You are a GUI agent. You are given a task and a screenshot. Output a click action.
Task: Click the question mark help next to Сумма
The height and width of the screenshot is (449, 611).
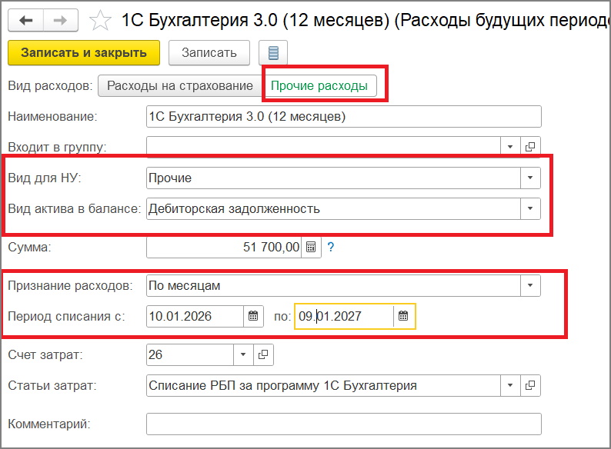coord(331,247)
